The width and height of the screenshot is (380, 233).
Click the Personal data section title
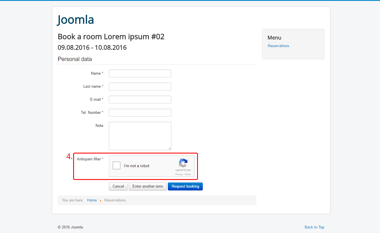(75, 59)
